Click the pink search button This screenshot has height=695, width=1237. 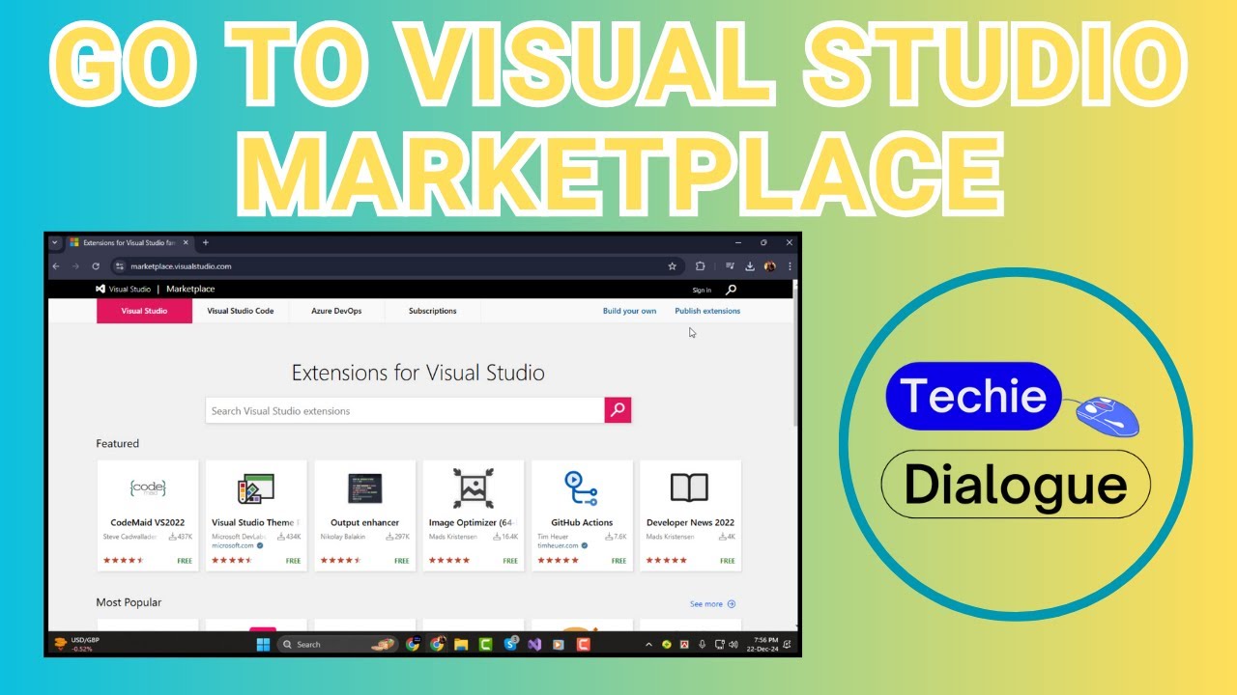coord(618,410)
